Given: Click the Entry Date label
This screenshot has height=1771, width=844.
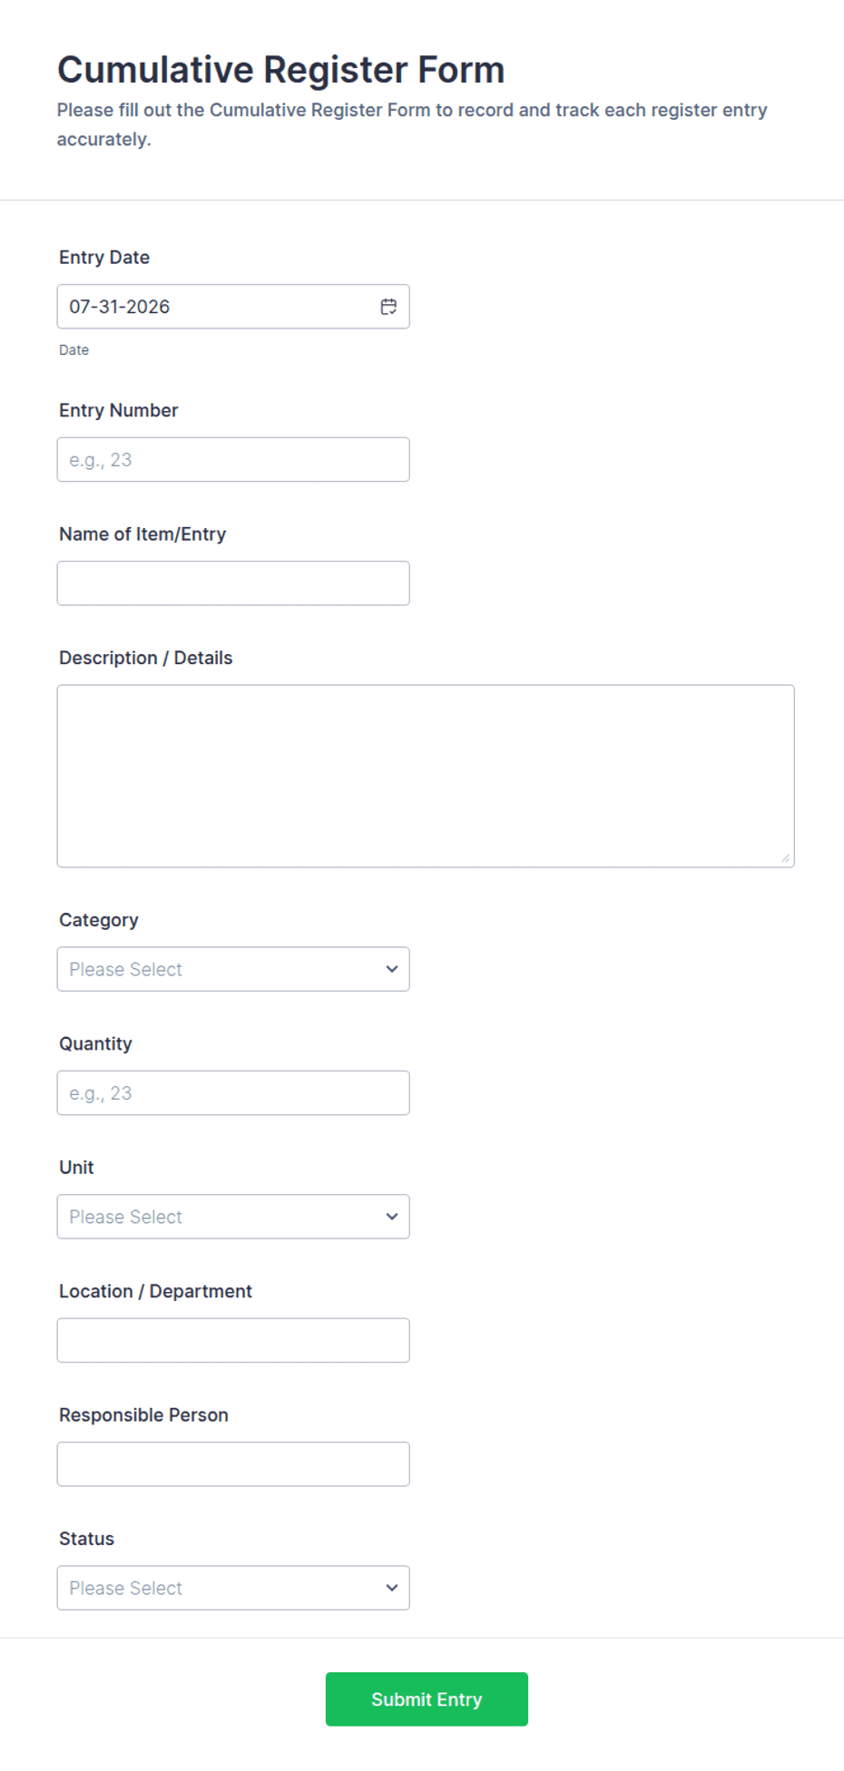Looking at the screenshot, I should (104, 258).
